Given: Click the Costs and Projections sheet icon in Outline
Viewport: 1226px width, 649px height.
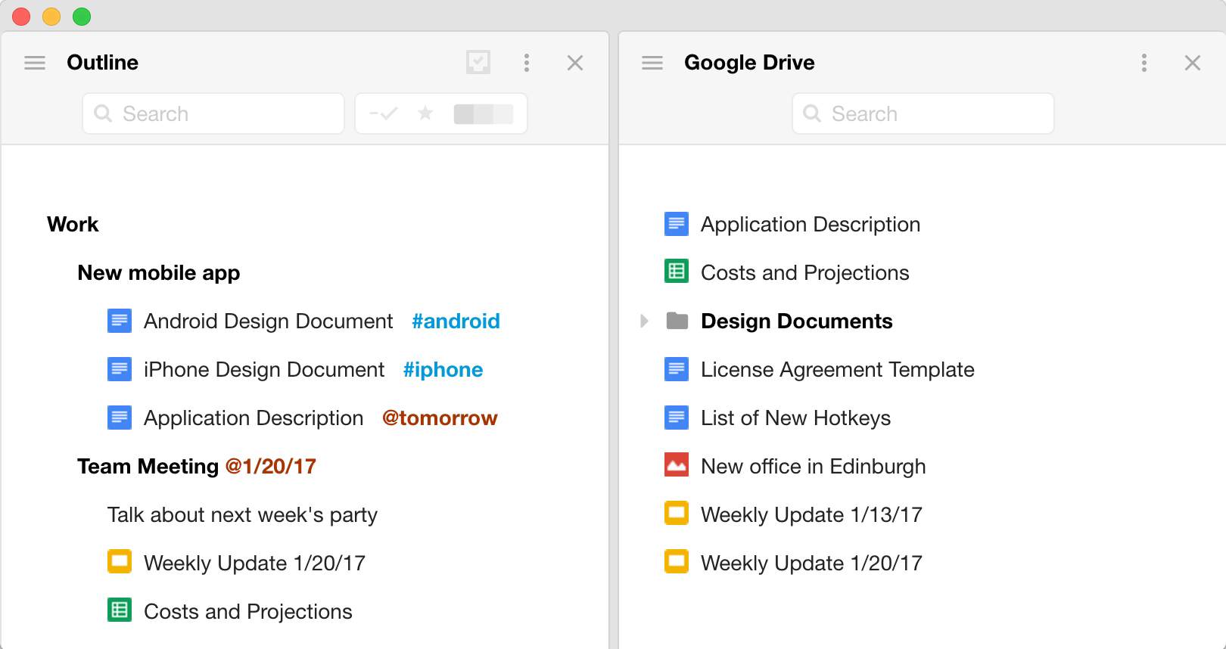Looking at the screenshot, I should tap(120, 610).
